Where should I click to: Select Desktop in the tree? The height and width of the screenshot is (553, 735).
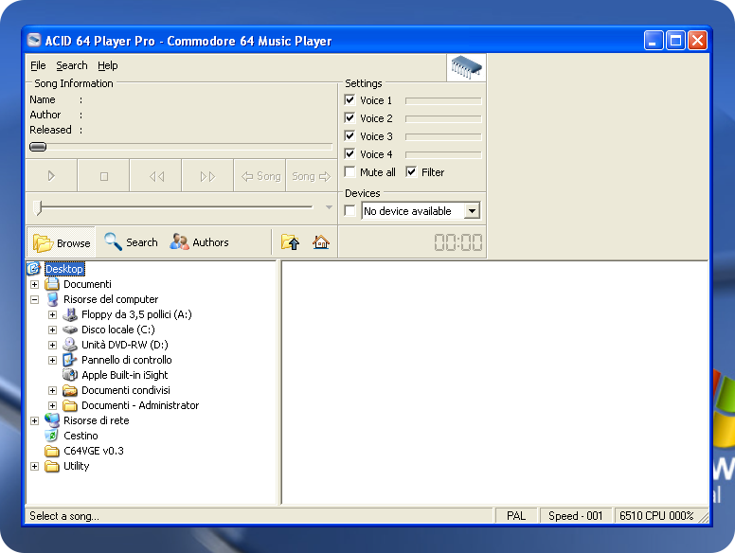[x=64, y=269]
